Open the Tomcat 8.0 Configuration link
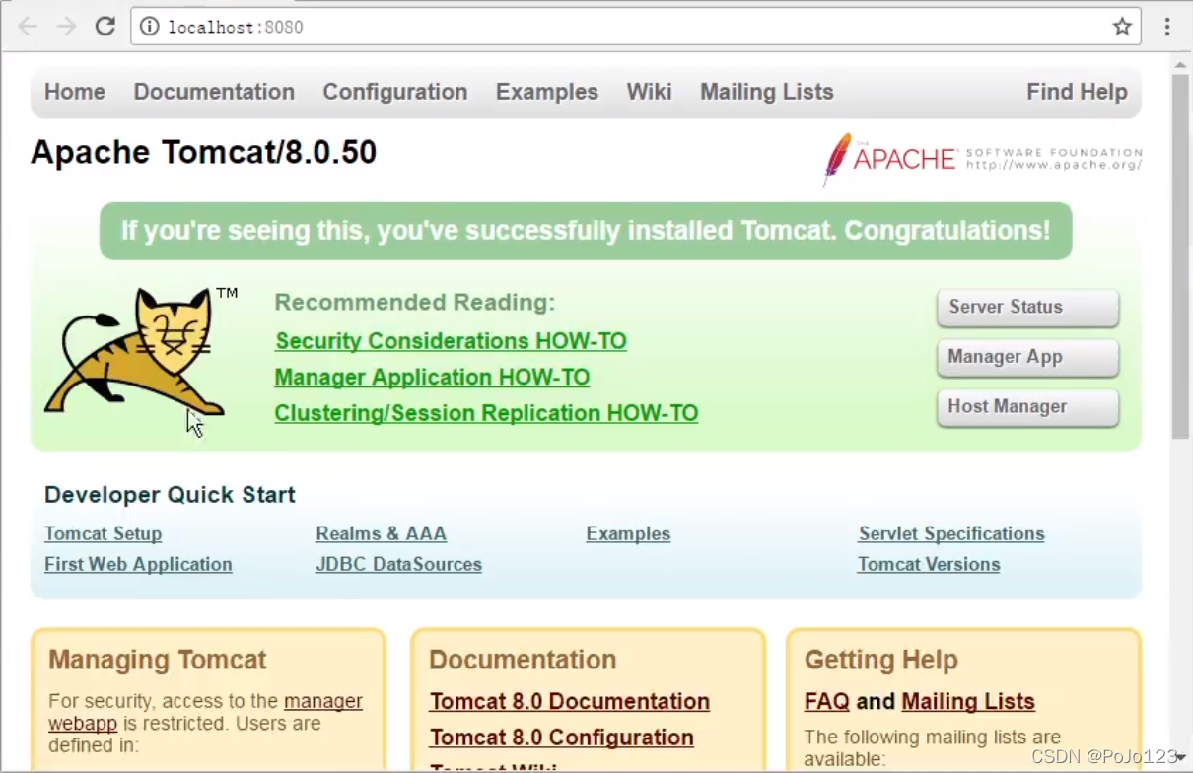Viewport: 1193px width, 773px height. (562, 738)
